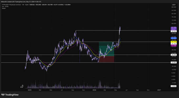Click the Jul 2026 label on time axis

[126, 90]
